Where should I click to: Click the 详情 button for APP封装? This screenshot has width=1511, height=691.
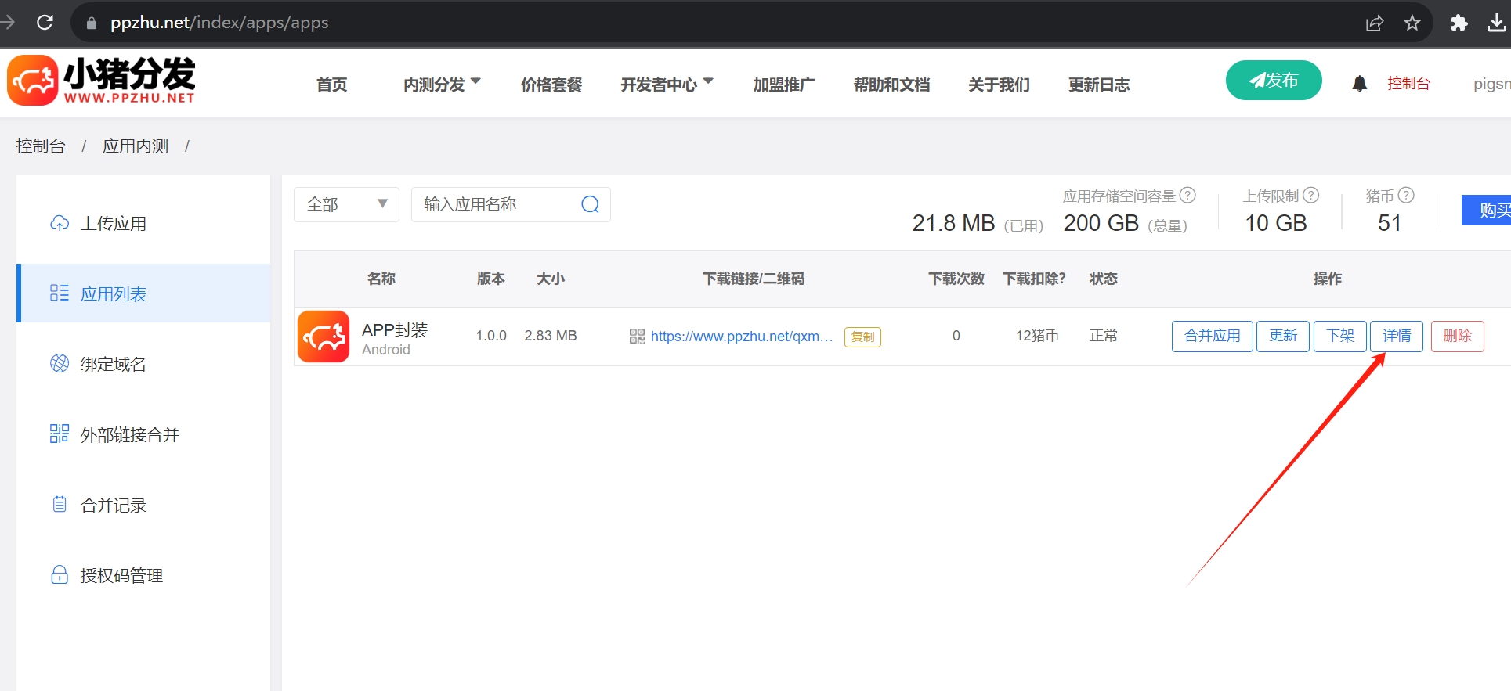(1396, 337)
